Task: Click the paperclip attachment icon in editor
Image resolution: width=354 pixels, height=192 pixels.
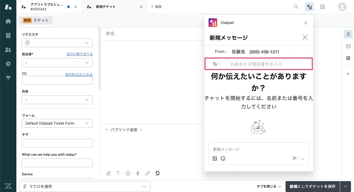Action: [138, 173]
